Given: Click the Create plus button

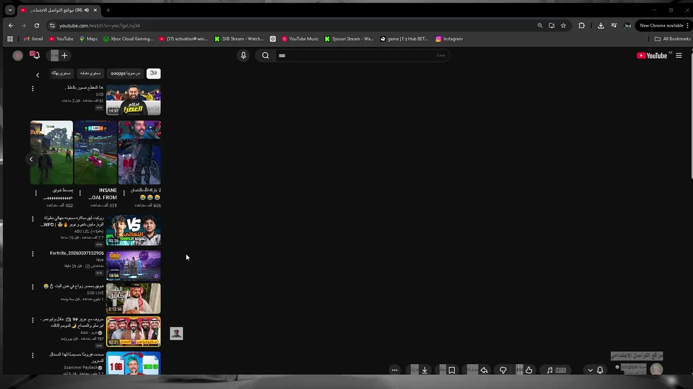Looking at the screenshot, I should tap(64, 55).
